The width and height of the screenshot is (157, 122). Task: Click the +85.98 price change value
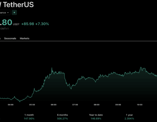pos(28,24)
